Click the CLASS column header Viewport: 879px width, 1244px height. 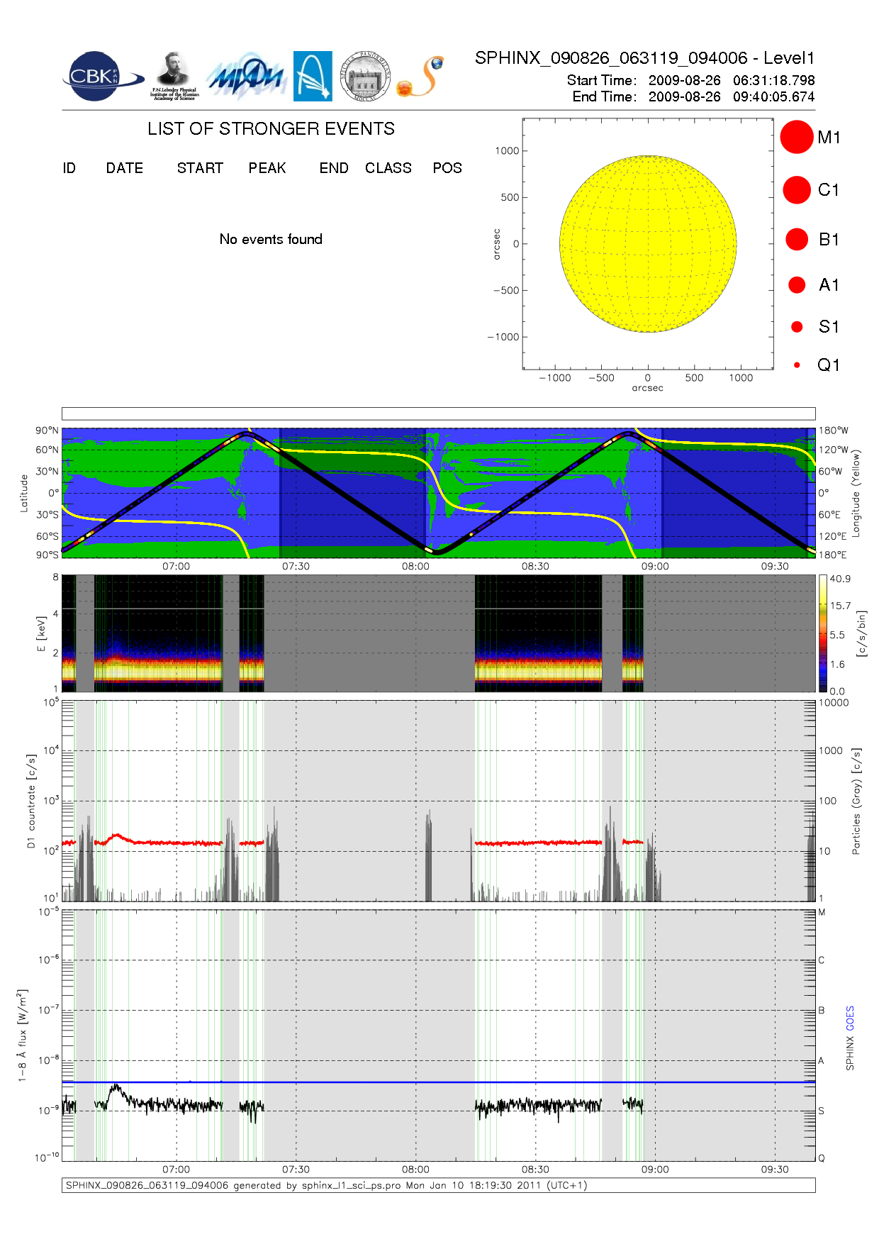click(388, 168)
